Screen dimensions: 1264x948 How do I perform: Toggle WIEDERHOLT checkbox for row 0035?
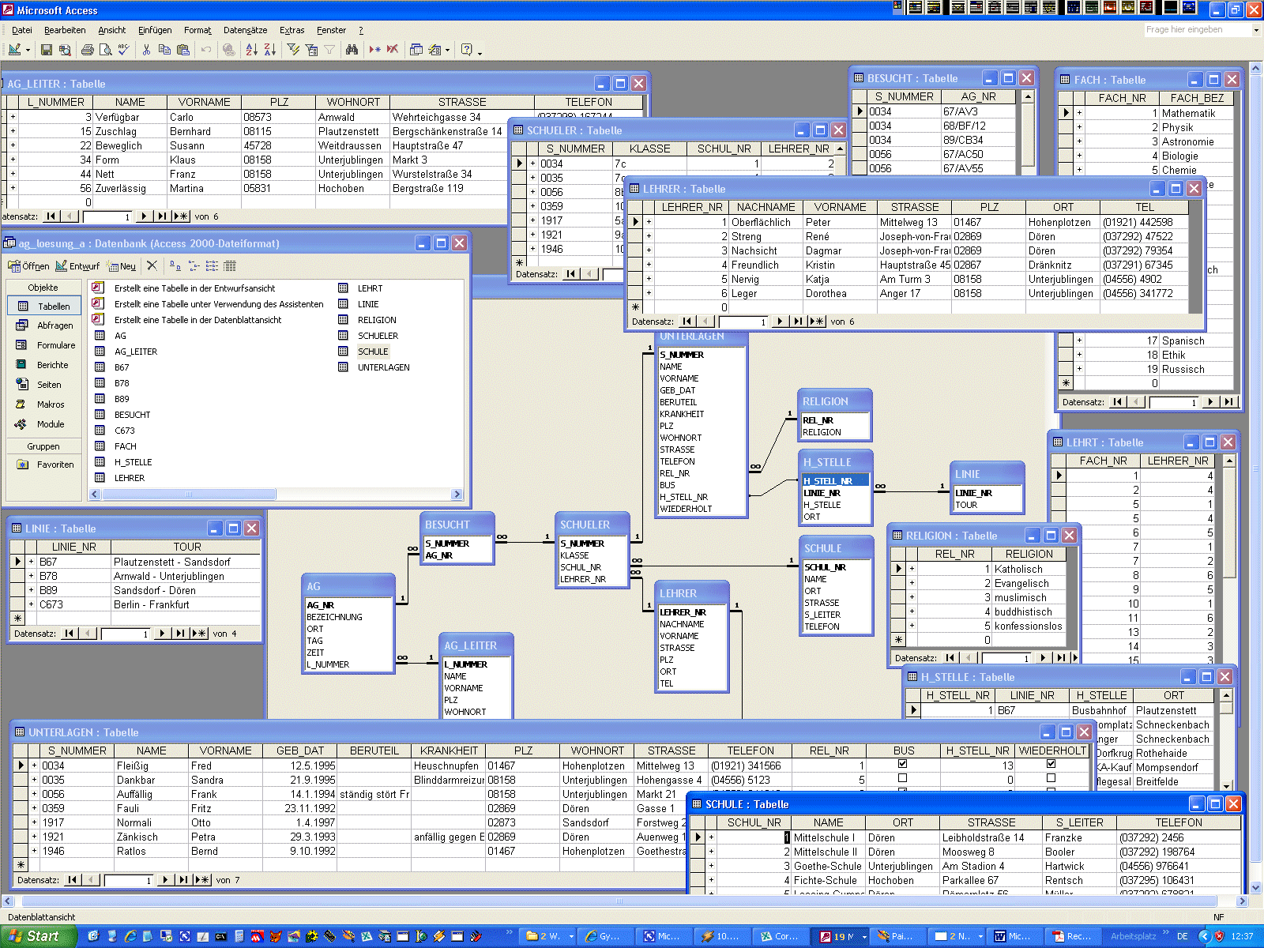pos(1051,778)
